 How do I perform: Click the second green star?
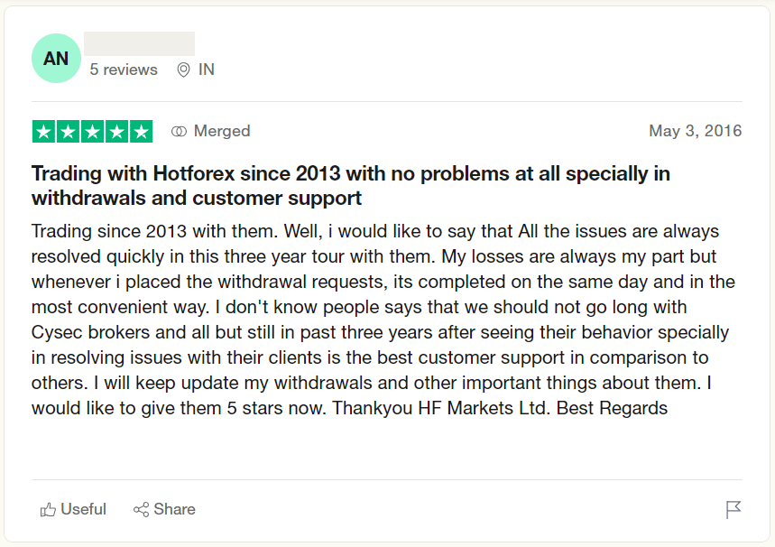(69, 132)
